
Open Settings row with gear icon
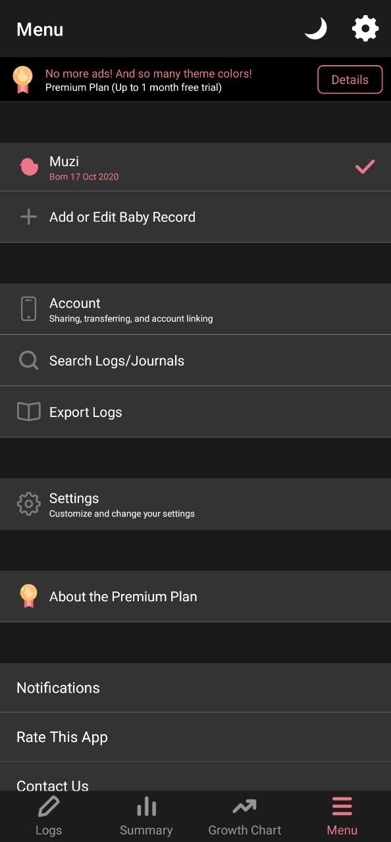coord(195,505)
